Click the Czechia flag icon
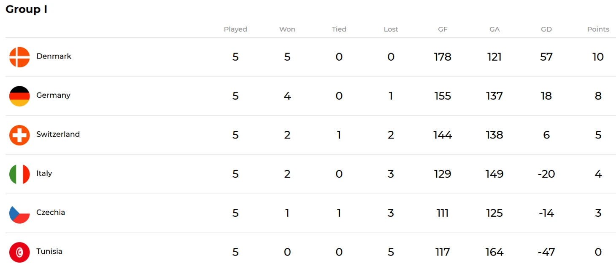 [19, 213]
